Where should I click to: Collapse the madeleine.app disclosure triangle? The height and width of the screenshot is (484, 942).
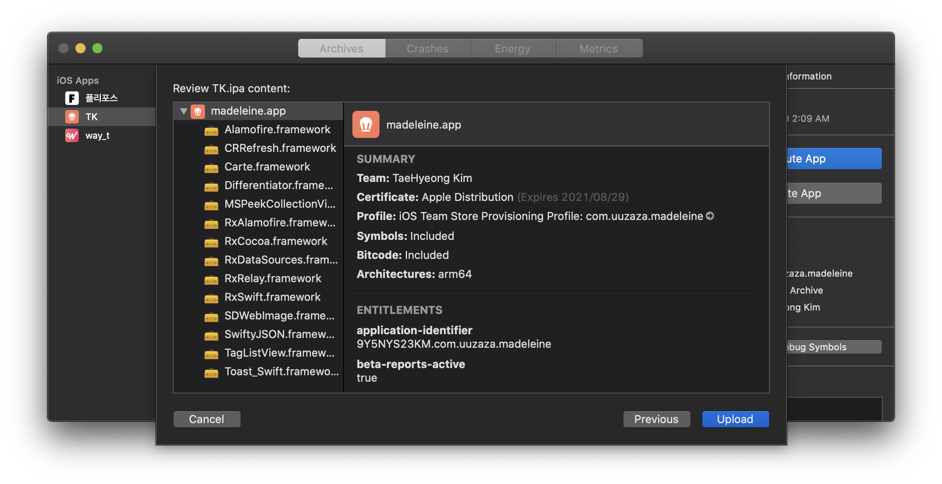click(183, 111)
